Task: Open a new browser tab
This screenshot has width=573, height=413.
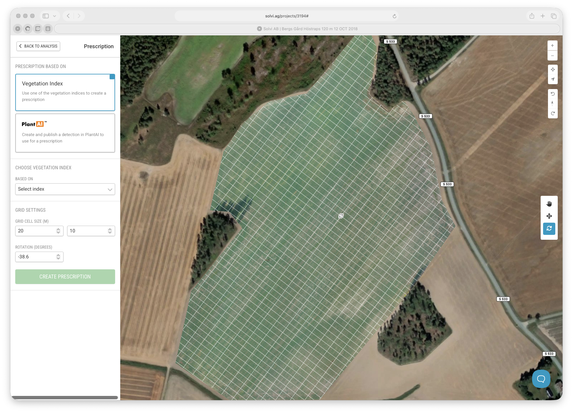Action: pyautogui.click(x=542, y=16)
